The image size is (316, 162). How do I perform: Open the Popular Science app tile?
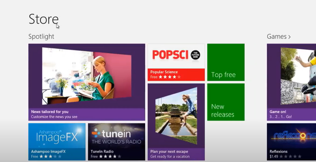coord(176,62)
